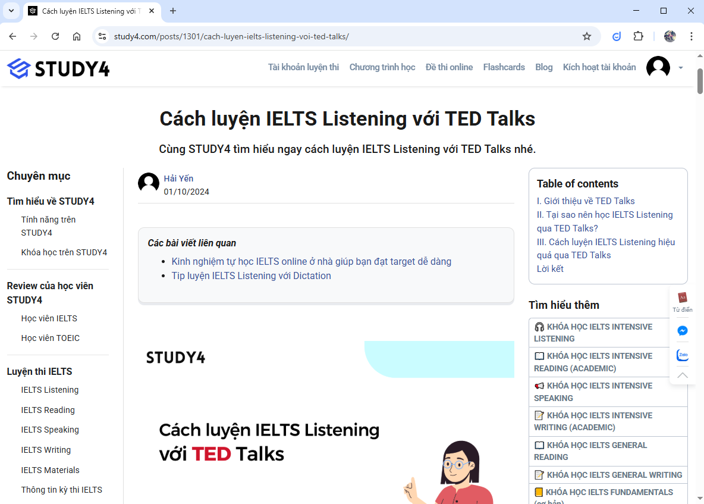704x504 pixels.
Task: Open Tip luyện IELTS Listening với Dictation
Action: (251, 276)
